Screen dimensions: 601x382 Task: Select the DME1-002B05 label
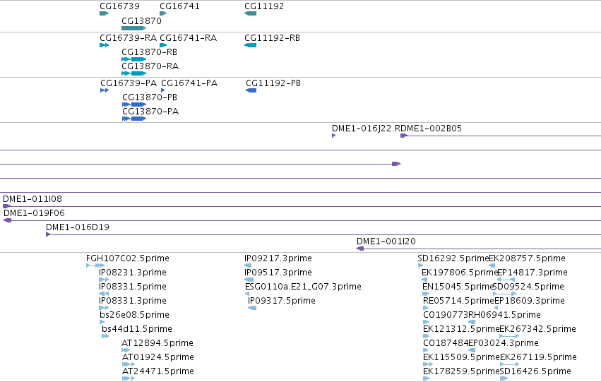click(431, 129)
